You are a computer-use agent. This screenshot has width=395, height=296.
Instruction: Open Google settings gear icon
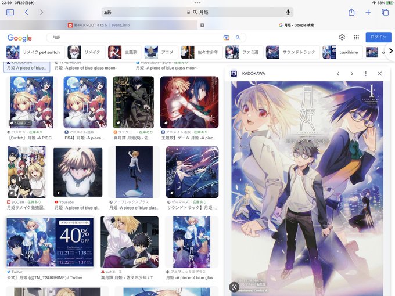[x=342, y=37]
